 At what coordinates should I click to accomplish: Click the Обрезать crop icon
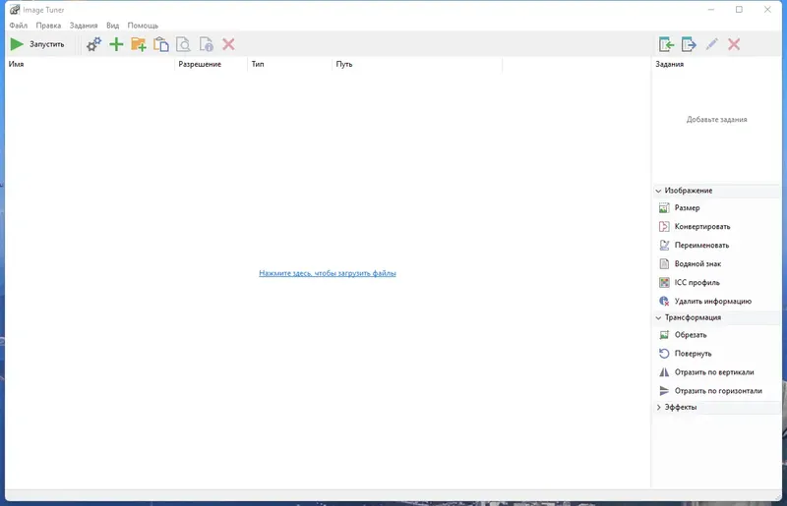[664, 335]
